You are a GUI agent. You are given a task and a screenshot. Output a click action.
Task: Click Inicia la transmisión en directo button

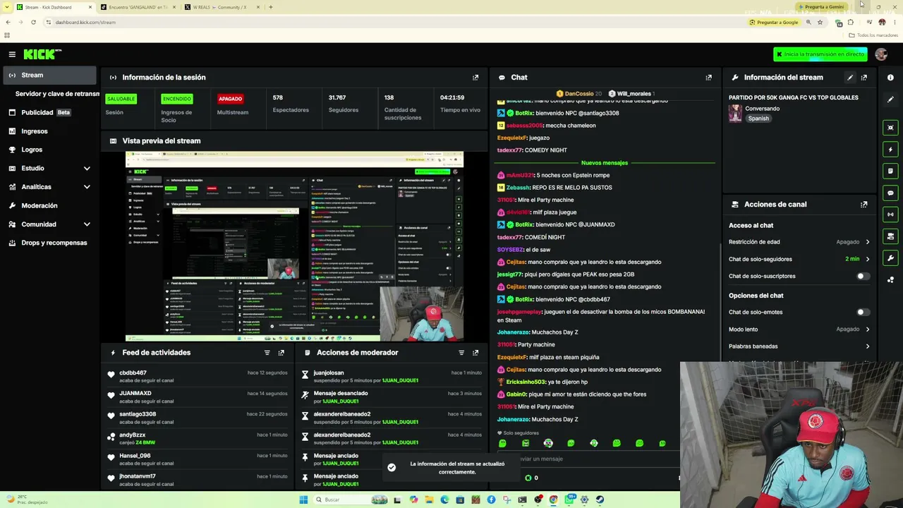pyautogui.click(x=820, y=54)
